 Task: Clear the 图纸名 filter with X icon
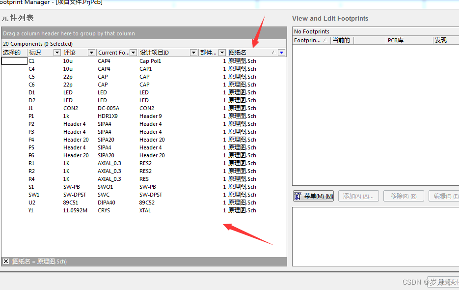click(6, 261)
